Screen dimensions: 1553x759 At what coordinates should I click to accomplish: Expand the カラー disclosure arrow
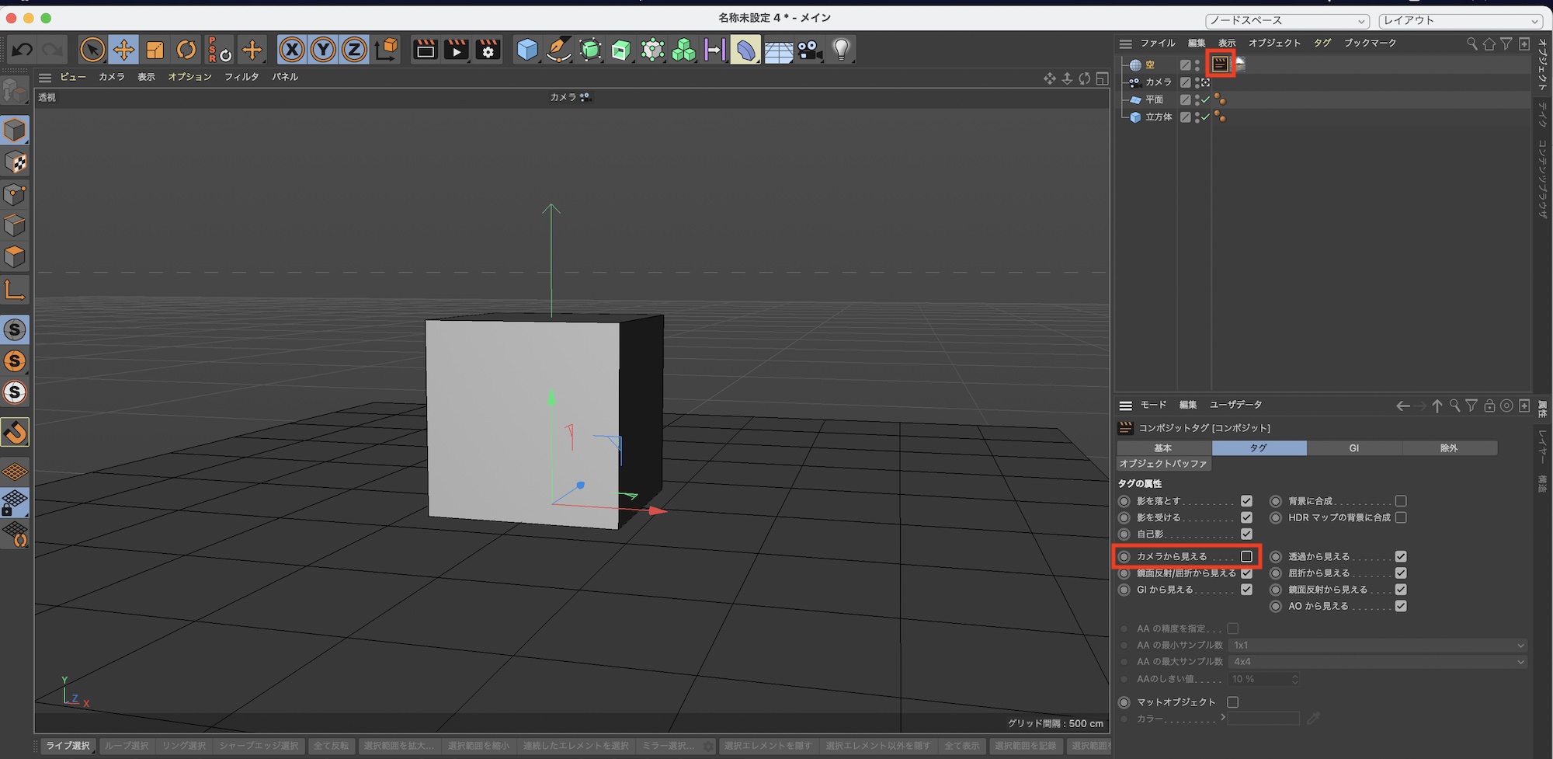click(x=1223, y=718)
